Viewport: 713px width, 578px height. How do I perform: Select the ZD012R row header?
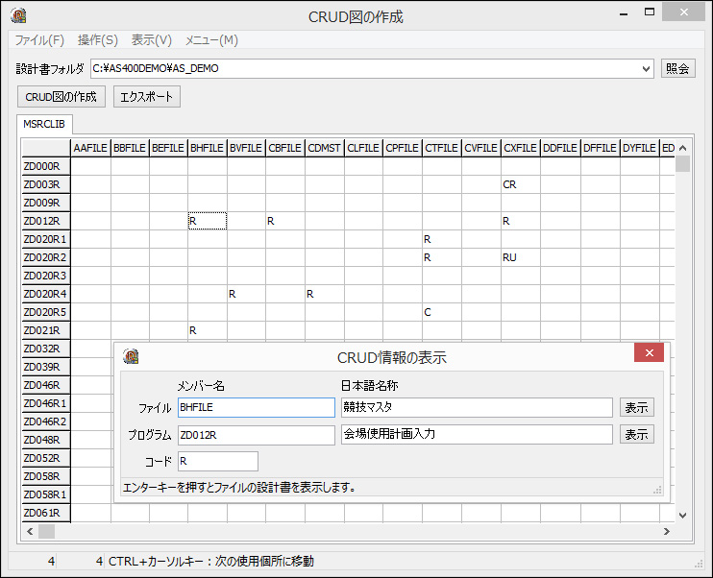[x=46, y=221]
